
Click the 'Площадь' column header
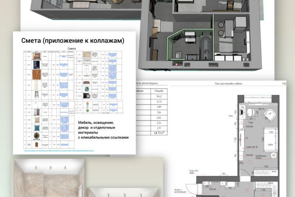(159, 91)
